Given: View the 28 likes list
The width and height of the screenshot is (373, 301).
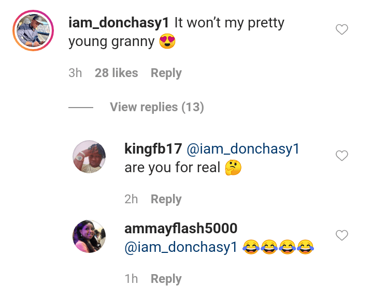Looking at the screenshot, I should 117,73.
